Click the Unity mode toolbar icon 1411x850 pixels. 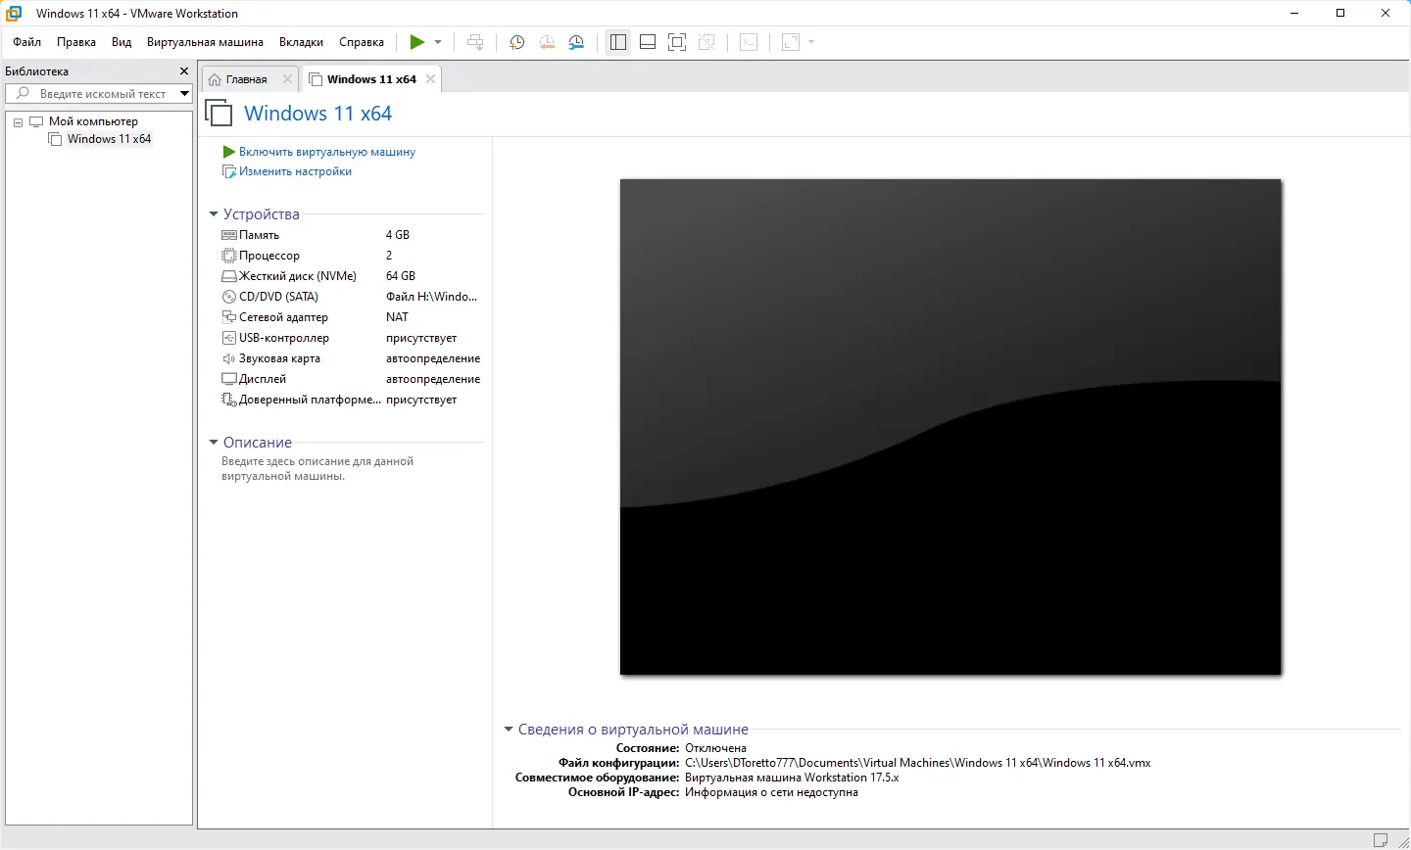(x=706, y=42)
